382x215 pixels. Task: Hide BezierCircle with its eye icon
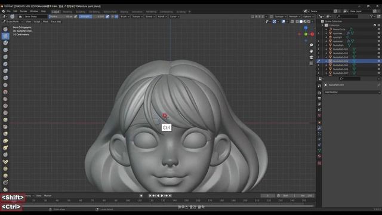(379, 29)
